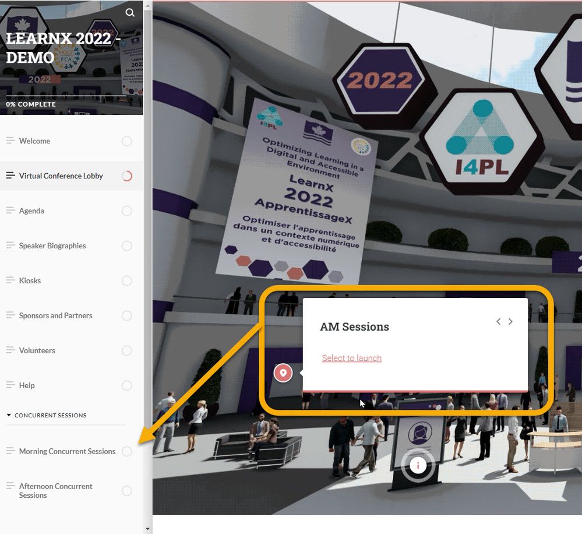
Task: Click Morning Concurrent Sessions completion circle
Action: point(127,451)
